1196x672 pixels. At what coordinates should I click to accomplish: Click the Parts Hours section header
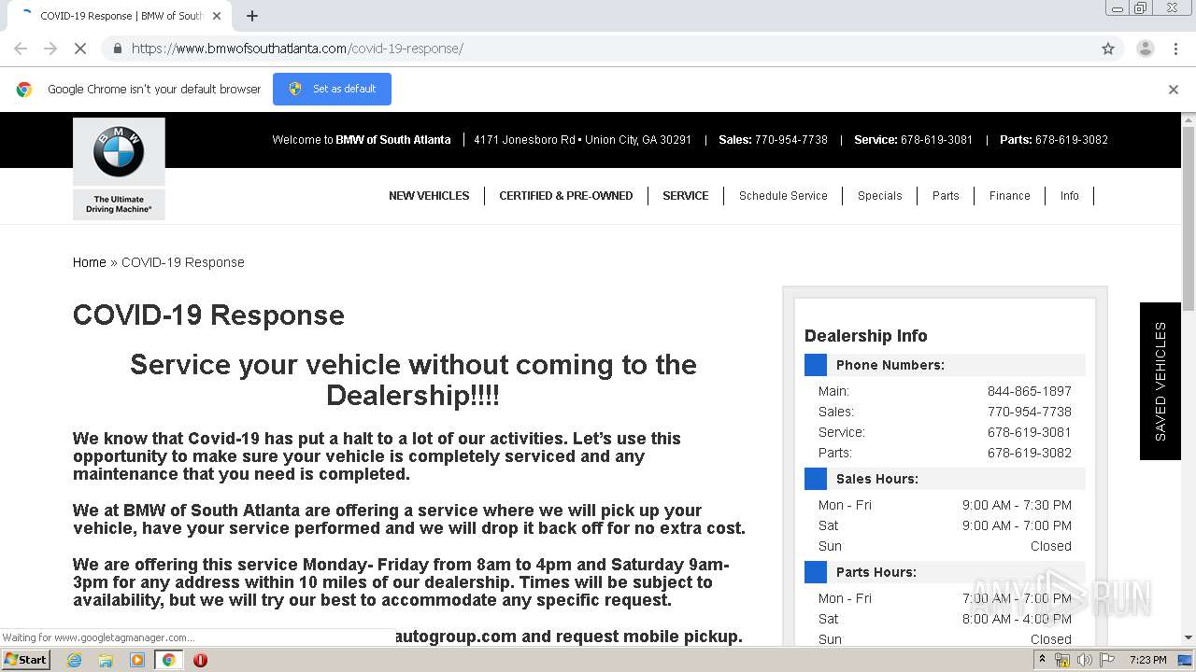pyautogui.click(x=945, y=572)
